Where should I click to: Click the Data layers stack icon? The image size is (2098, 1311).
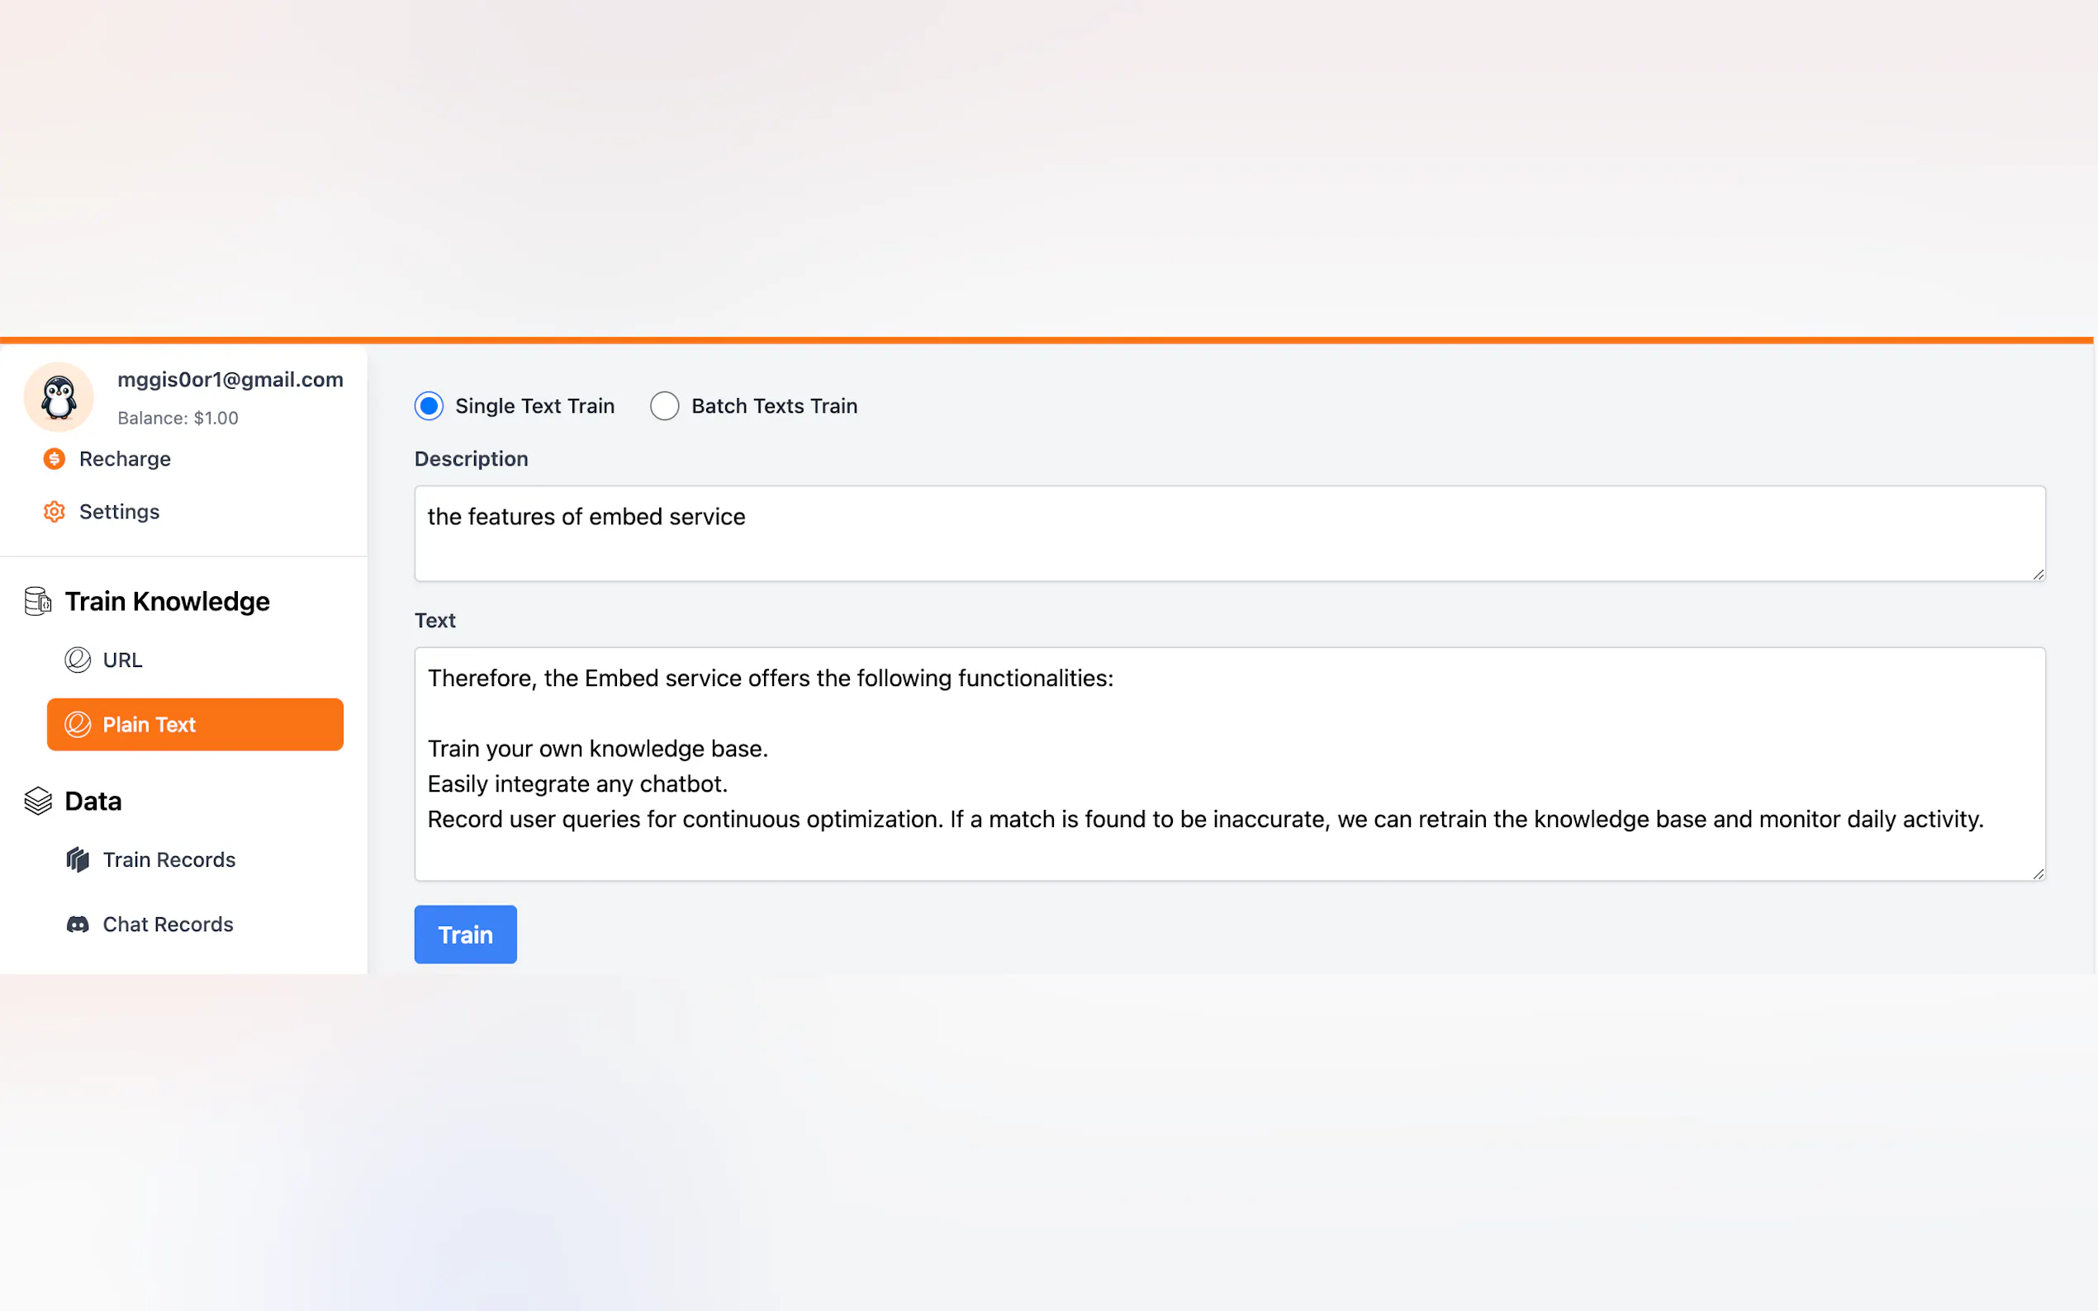(x=38, y=800)
